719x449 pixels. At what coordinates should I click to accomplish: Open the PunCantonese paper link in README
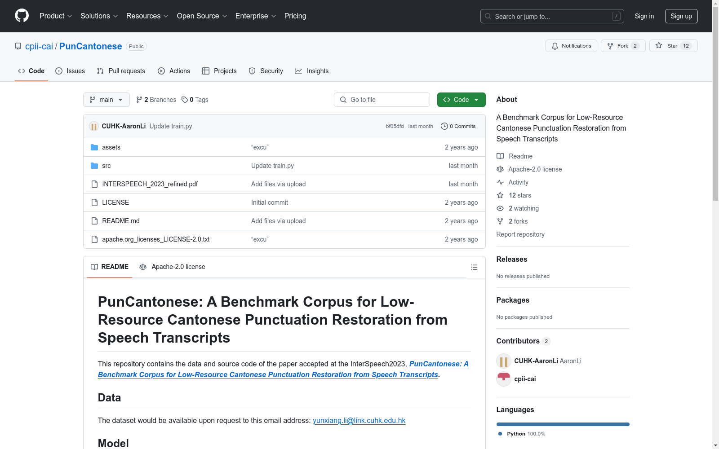[283, 370]
